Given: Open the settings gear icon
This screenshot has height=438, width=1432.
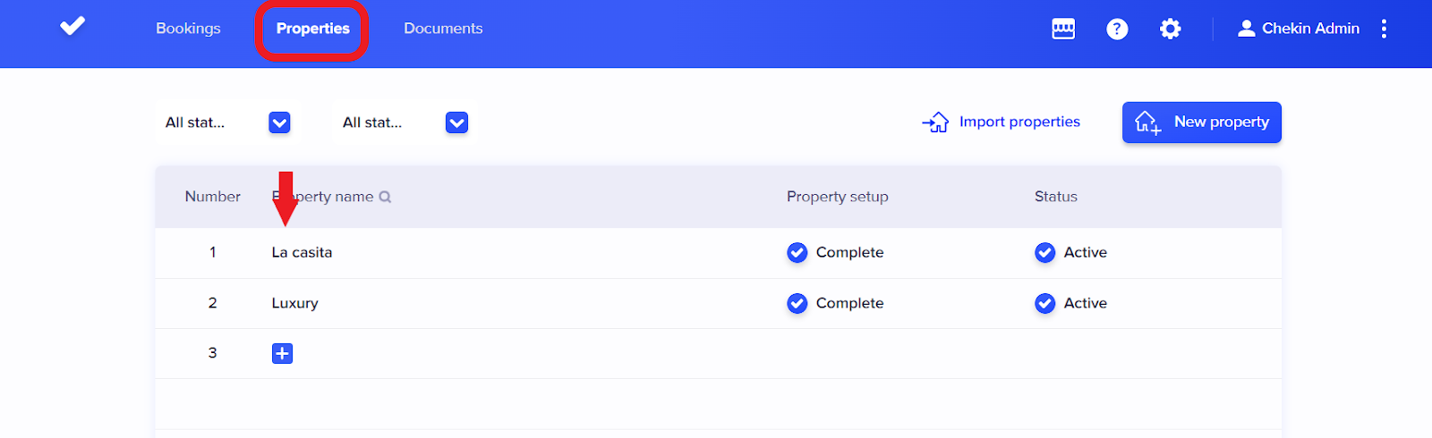Looking at the screenshot, I should tap(1170, 29).
